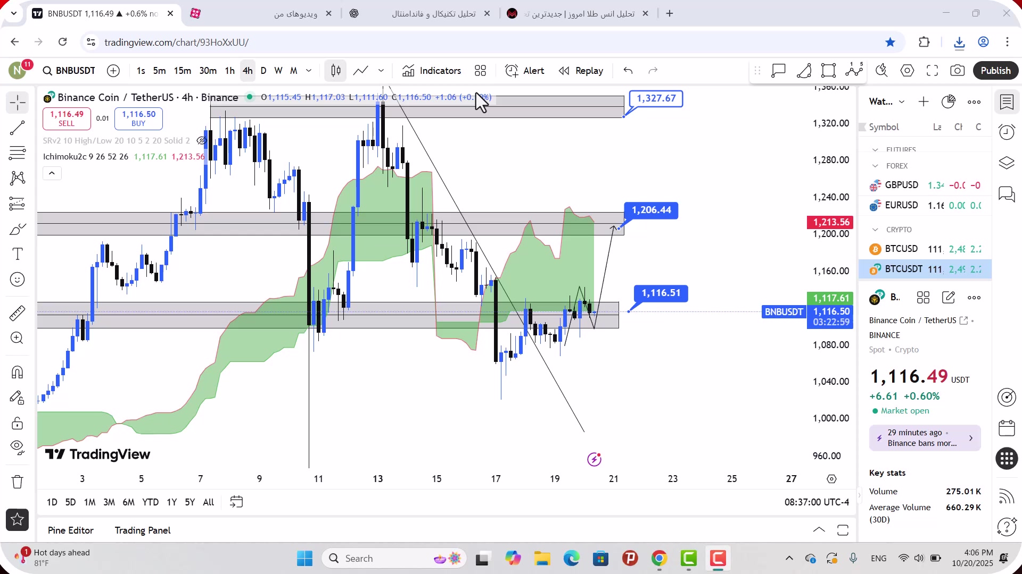1022x574 pixels.
Task: Switch to 1s timeframe
Action: coord(141,71)
